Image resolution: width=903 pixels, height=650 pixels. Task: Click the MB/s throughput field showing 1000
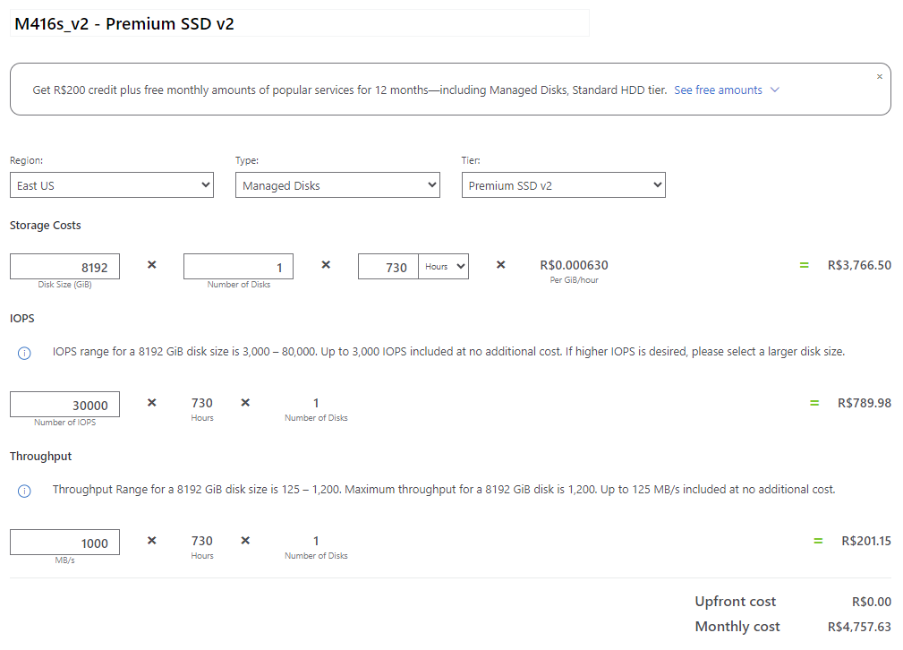pos(64,542)
